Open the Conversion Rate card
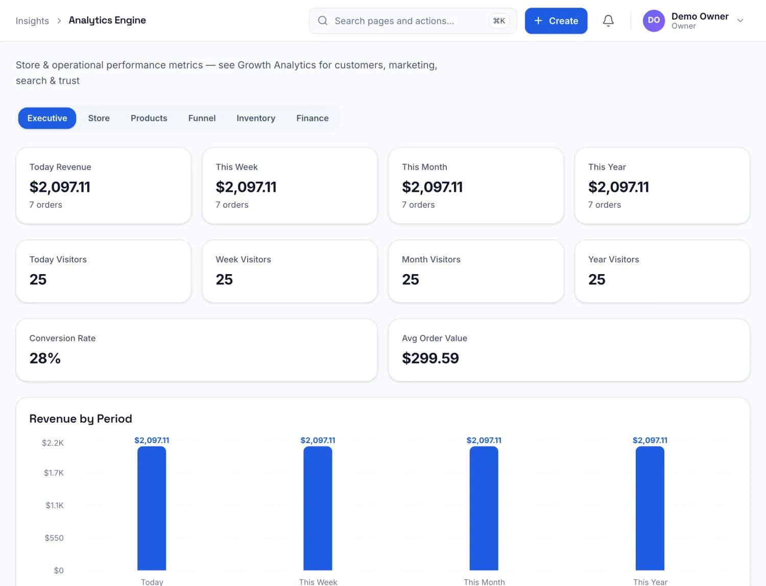Viewport: 766px width, 586px height. 197,350
